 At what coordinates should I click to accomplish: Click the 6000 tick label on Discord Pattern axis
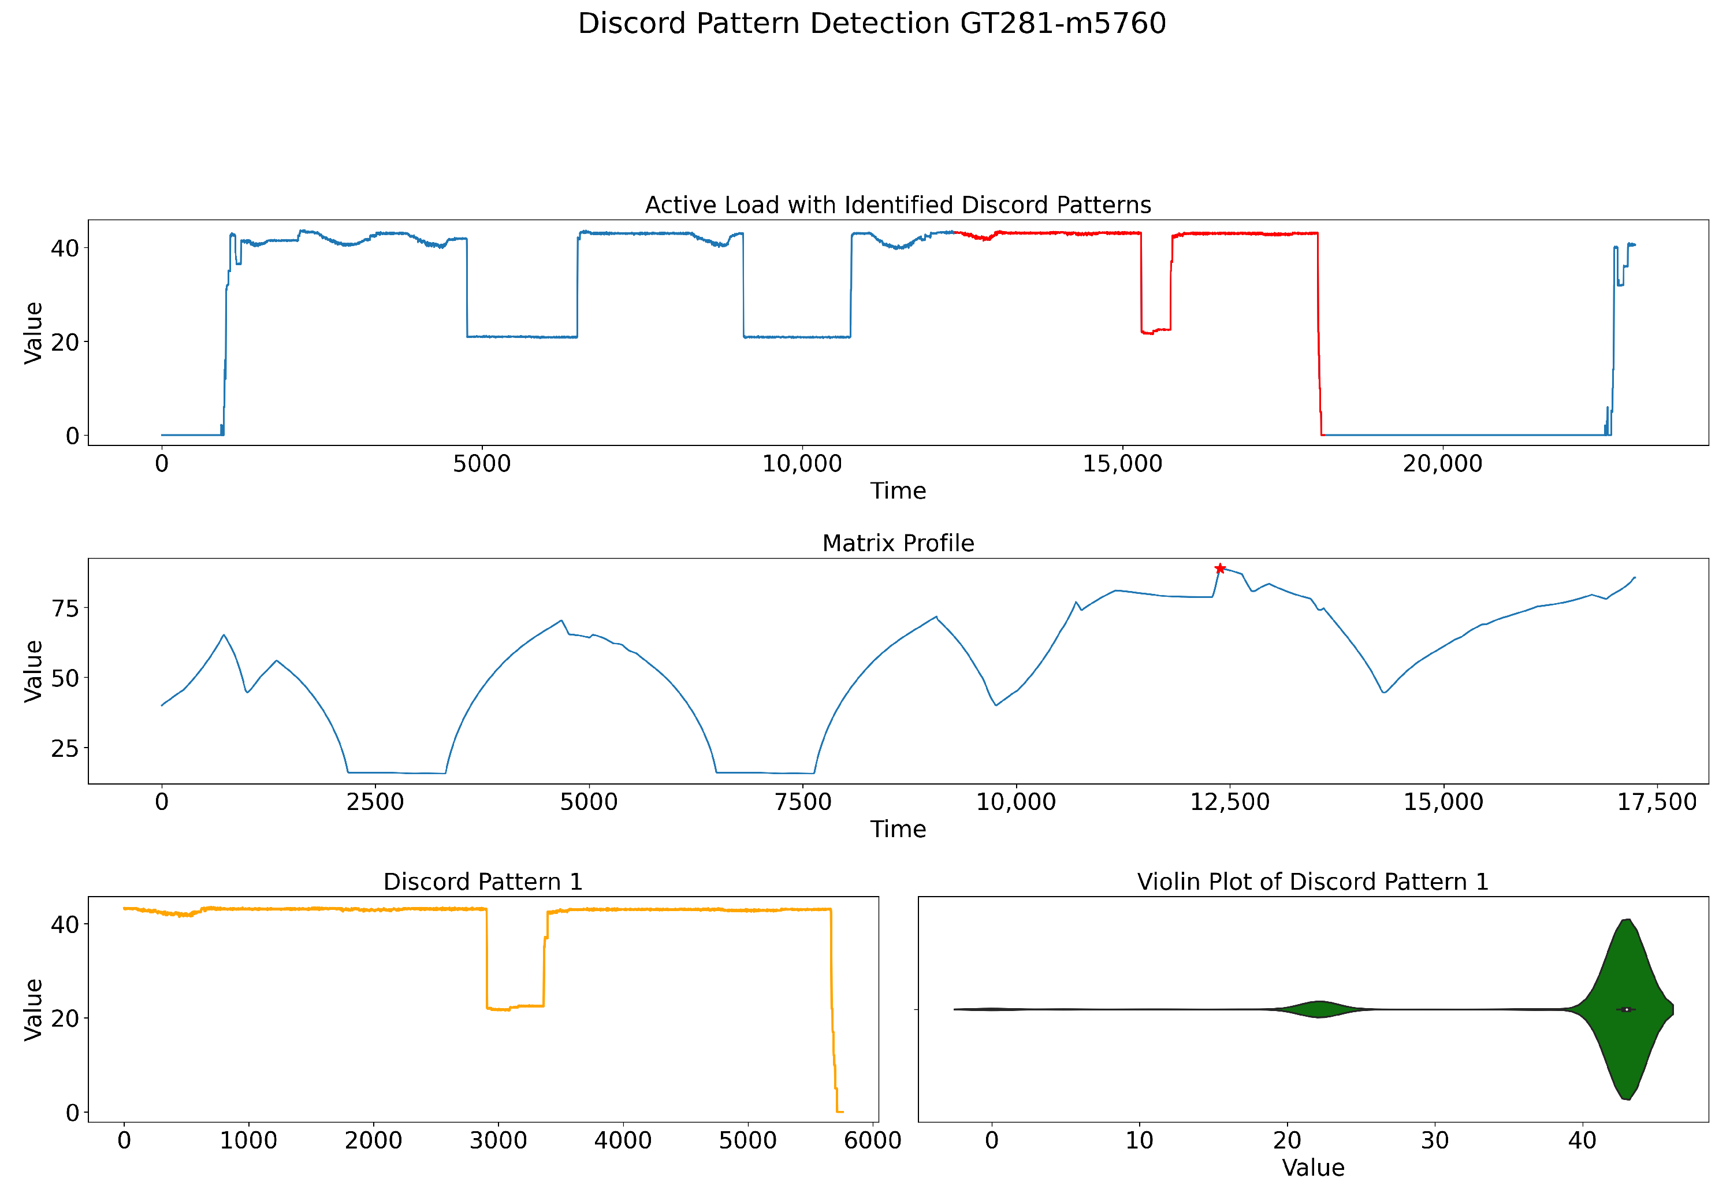(872, 1140)
